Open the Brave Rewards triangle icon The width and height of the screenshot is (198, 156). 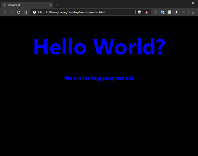[x=147, y=12]
